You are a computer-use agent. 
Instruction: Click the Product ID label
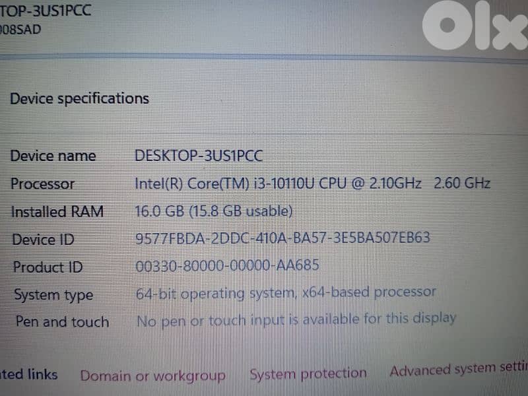coord(47,267)
